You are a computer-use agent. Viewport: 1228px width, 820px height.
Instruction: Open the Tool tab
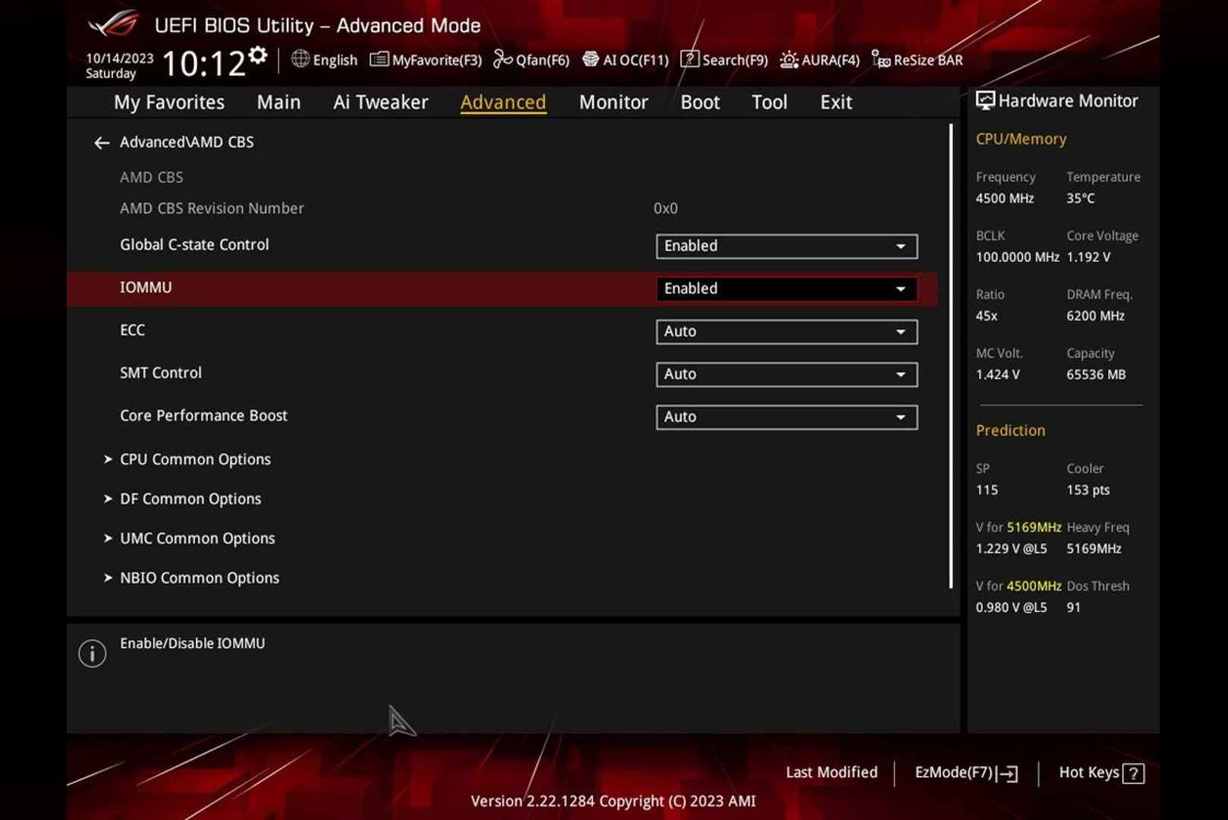tap(770, 102)
